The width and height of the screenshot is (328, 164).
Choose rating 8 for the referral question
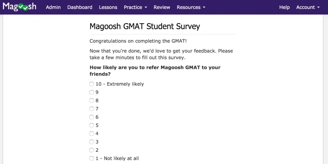click(92, 100)
